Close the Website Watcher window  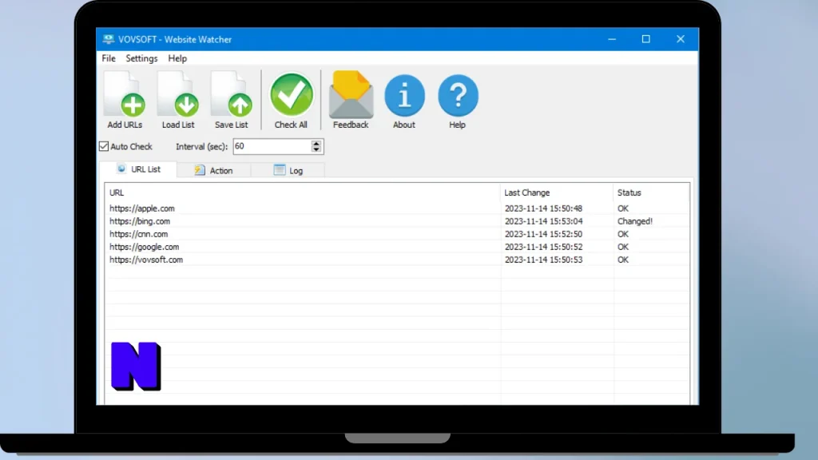click(681, 39)
